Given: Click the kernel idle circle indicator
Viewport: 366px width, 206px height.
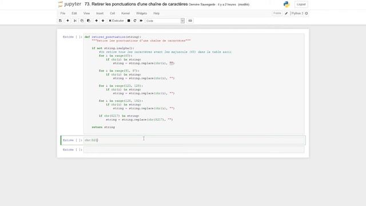Looking at the screenshot, I should point(307,13).
